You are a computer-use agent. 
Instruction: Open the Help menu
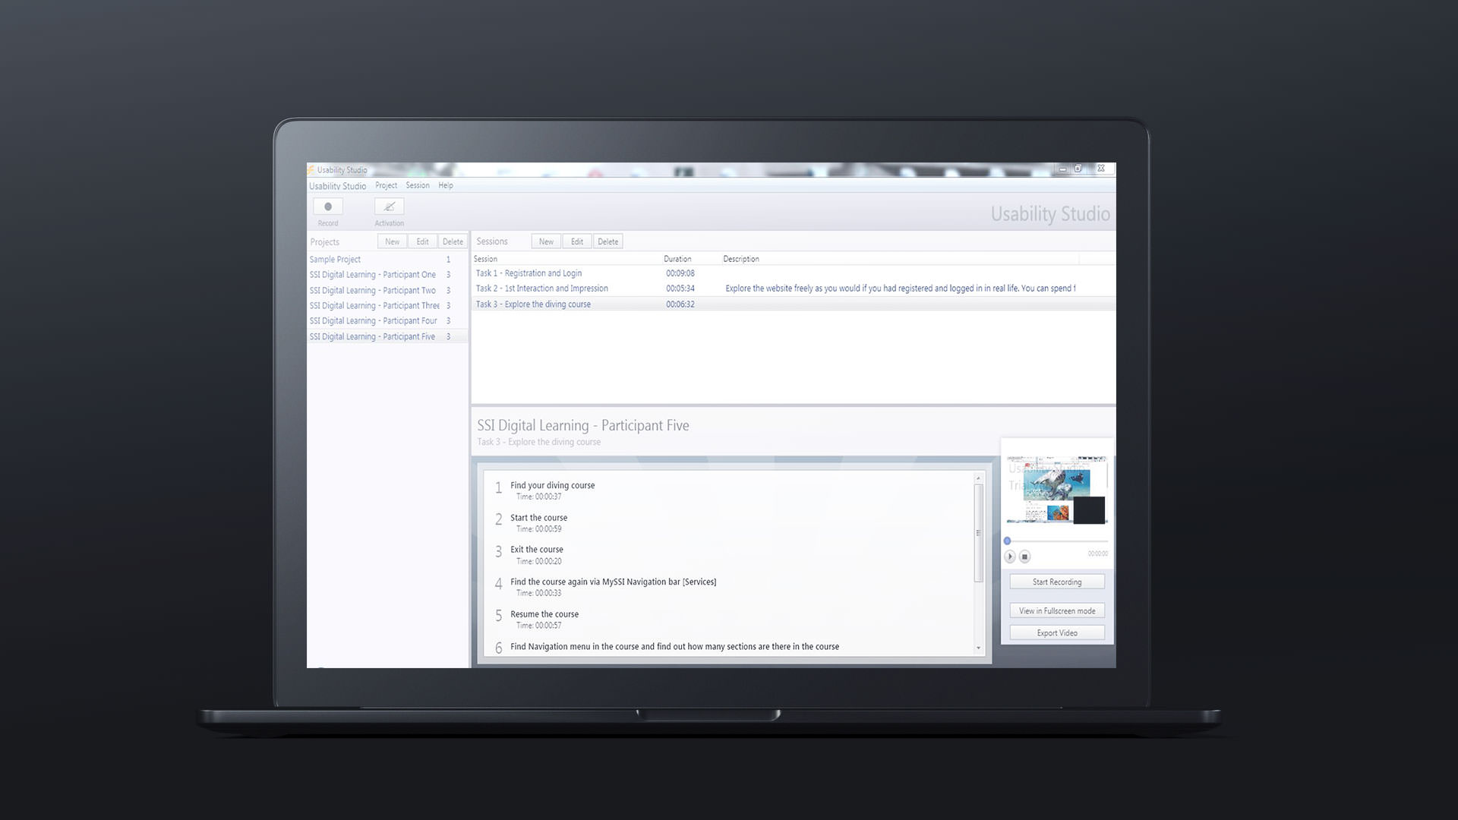(x=446, y=185)
